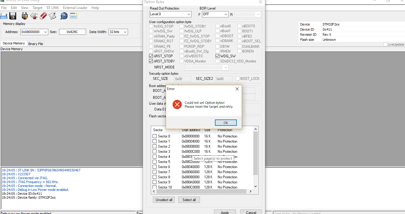Click the Open file toolbar icon

(x=3, y=16)
